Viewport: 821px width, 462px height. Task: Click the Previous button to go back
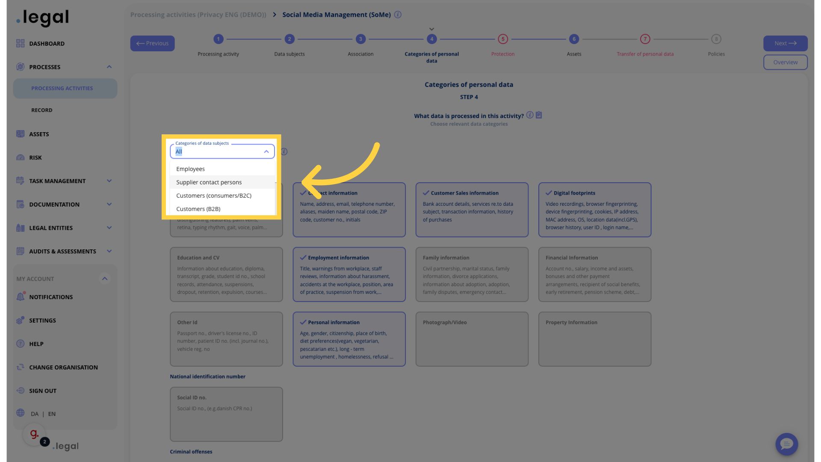pyautogui.click(x=152, y=44)
